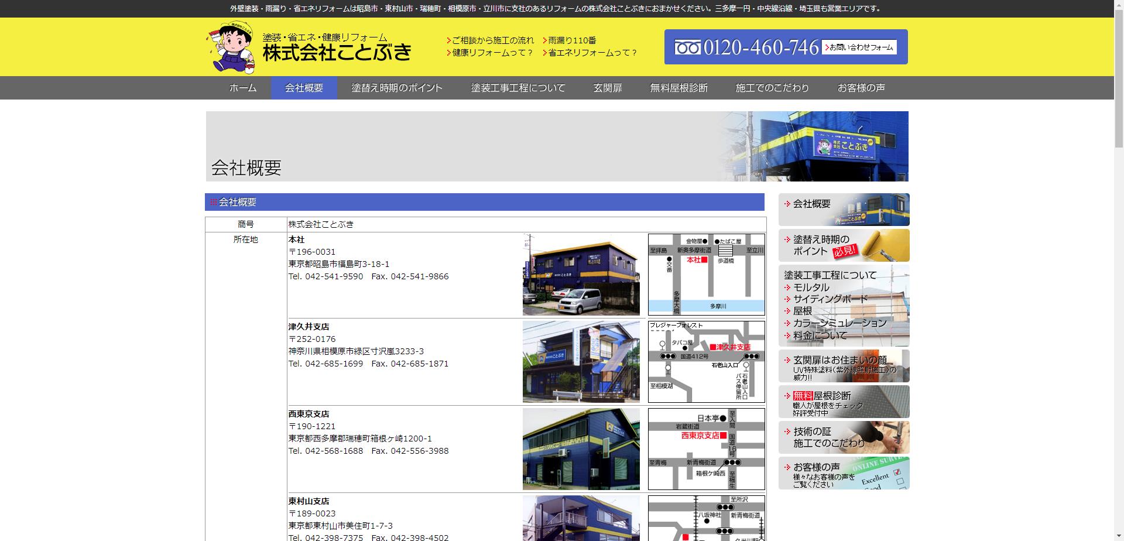Viewport: 1124px width, 541px height.
Task: Select the 会社概要 navigation tab
Action: 304,88
